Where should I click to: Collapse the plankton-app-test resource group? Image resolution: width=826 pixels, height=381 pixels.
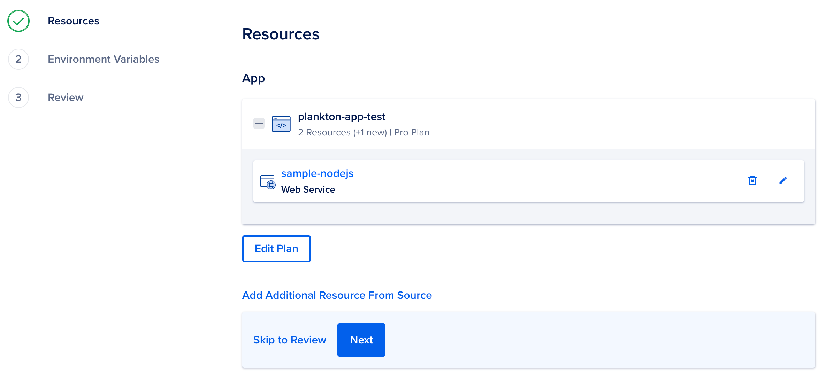click(259, 123)
